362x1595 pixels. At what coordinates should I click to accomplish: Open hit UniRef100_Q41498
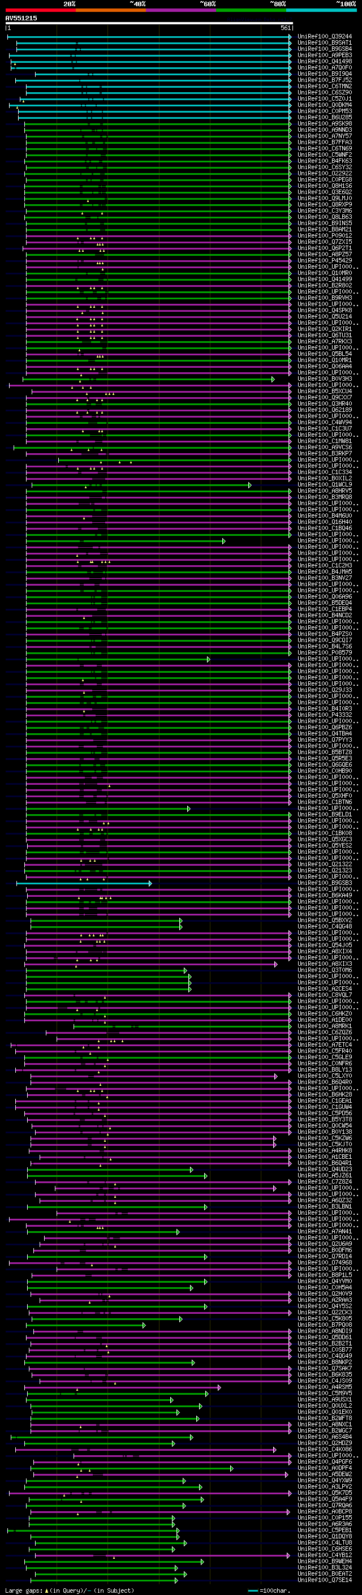[324, 61]
